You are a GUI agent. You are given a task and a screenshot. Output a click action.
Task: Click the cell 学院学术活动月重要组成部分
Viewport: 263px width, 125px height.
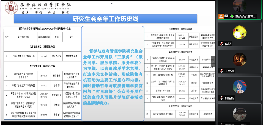(72, 86)
